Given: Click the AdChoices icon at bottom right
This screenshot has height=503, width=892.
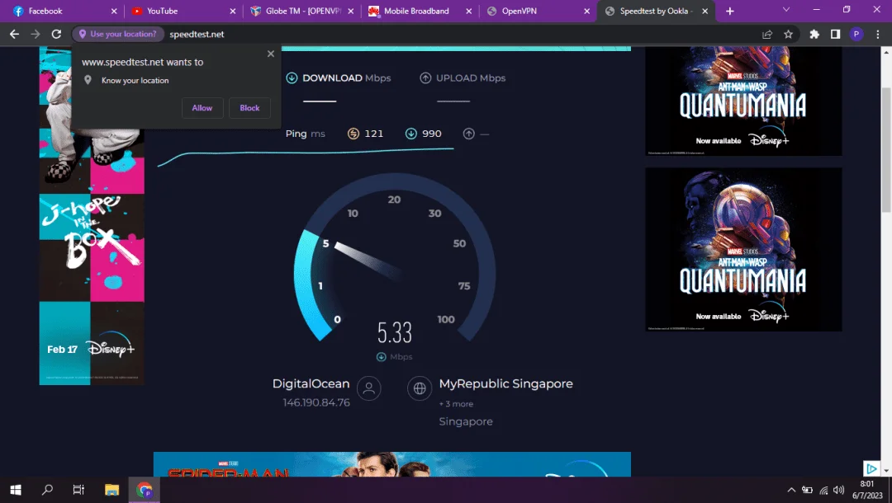Looking at the screenshot, I should [x=871, y=468].
